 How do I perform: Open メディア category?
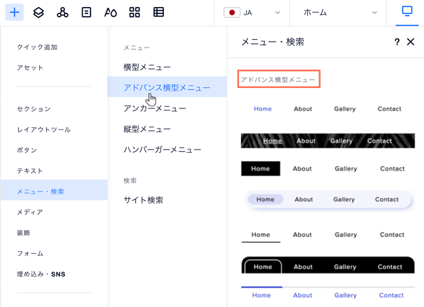[x=30, y=212]
